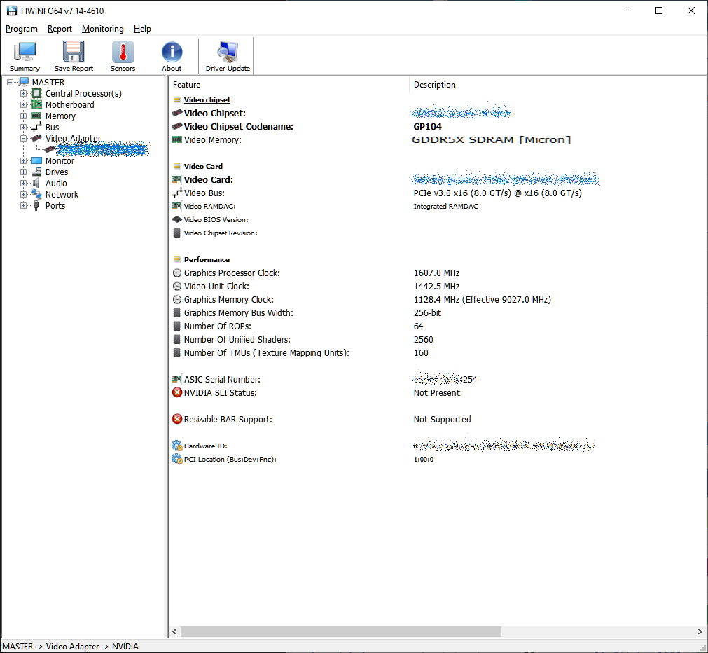Select the Audio speaker tree icon
Screen dimensions: 708x653
[36, 183]
